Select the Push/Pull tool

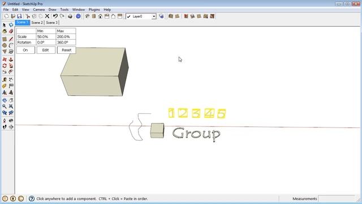click(x=11, y=59)
